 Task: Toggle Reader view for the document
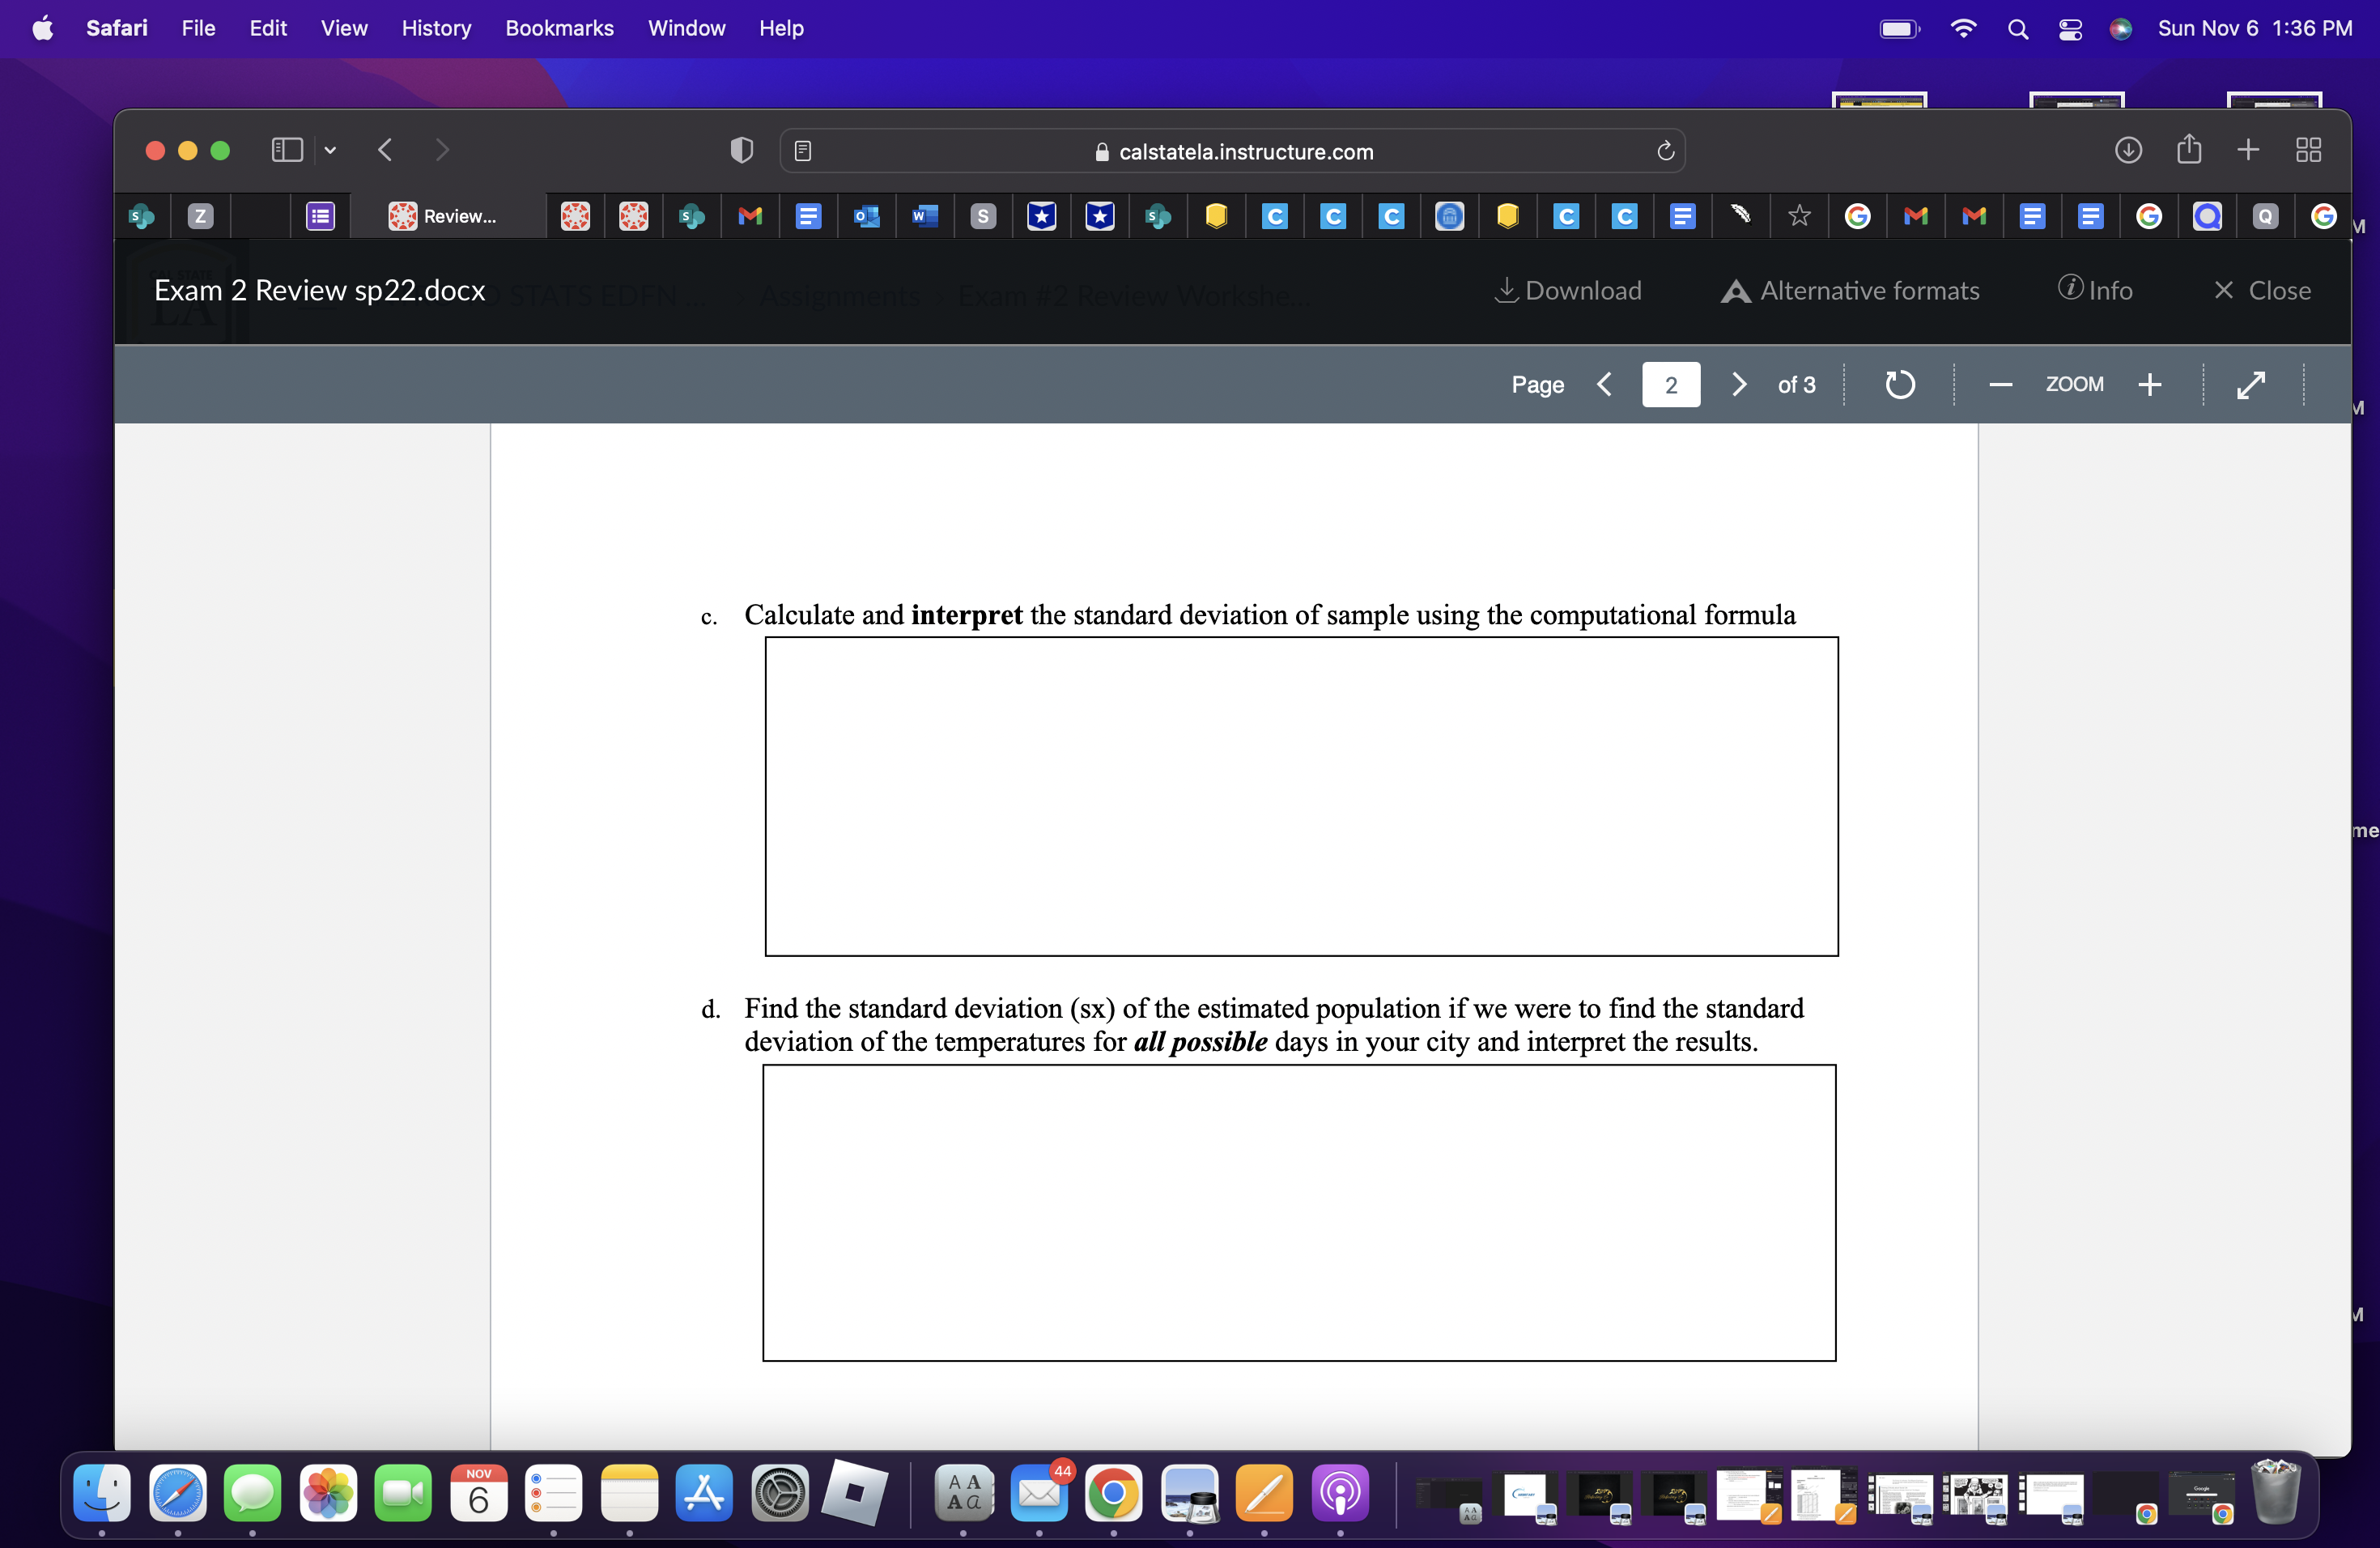[x=802, y=150]
